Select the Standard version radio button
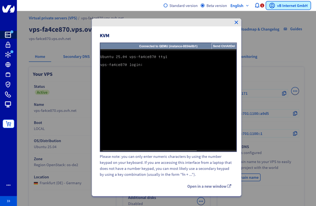The height and width of the screenshot is (206, 316). pos(166,6)
